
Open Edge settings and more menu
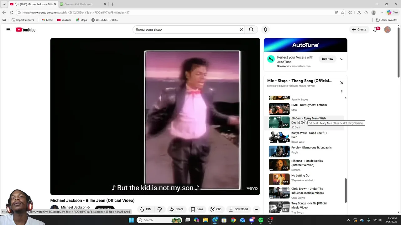coord(381,12)
